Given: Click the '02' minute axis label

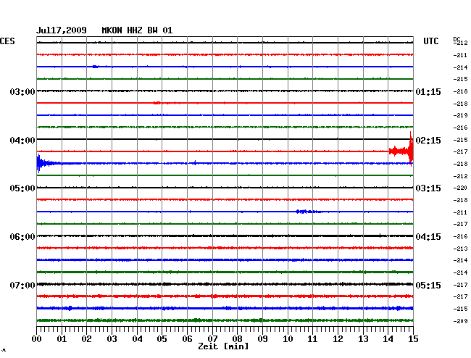Looking at the screenshot, I should pos(86,338).
